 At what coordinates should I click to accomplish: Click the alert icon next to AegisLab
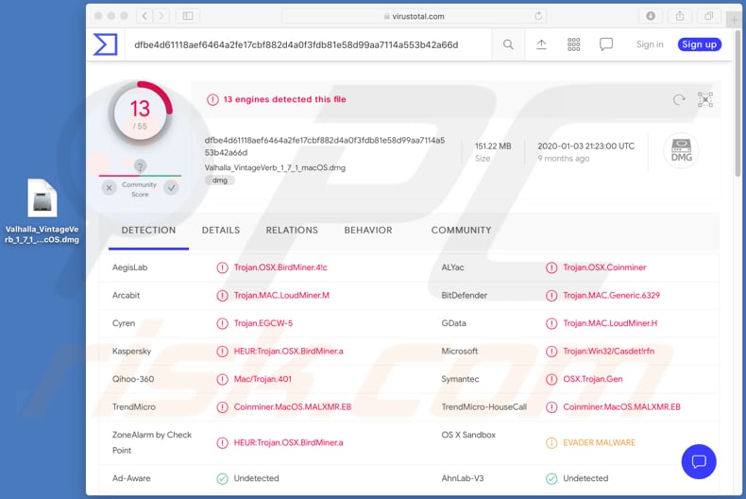coord(222,267)
